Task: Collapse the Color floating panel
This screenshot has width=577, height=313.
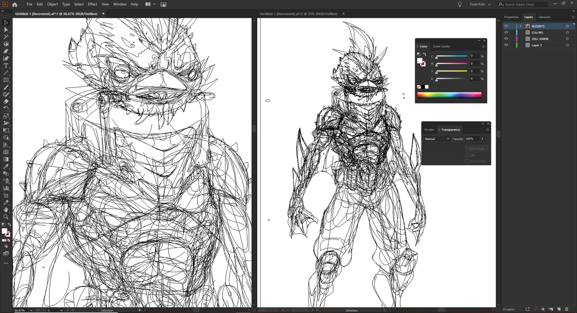Action: pyautogui.click(x=479, y=40)
